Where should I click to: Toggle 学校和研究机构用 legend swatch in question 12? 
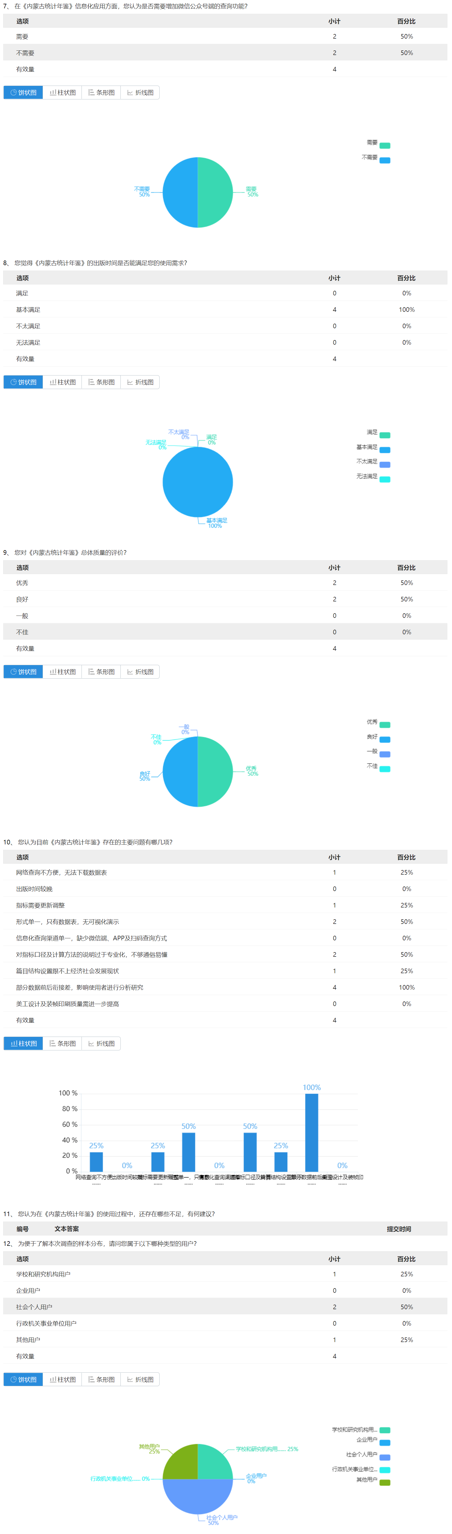coord(385,1430)
